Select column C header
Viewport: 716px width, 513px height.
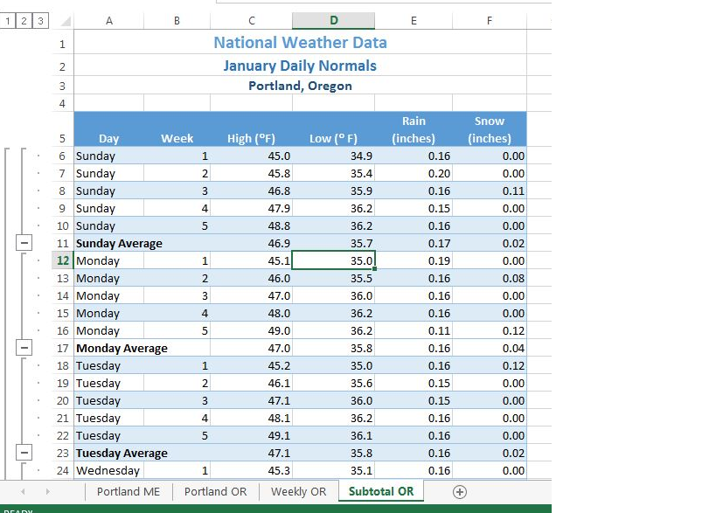[251, 21]
